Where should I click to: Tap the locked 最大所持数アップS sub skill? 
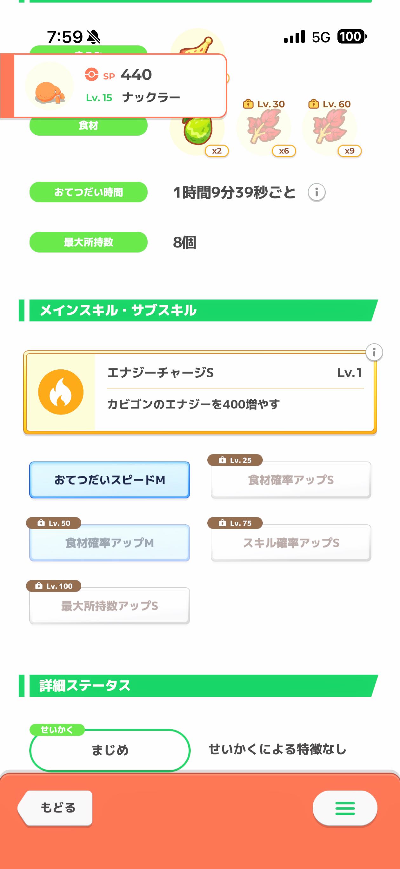110,606
